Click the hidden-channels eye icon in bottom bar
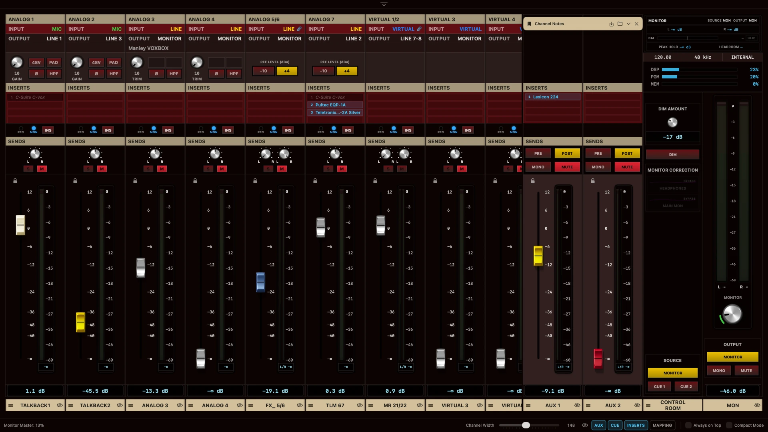 click(584, 425)
